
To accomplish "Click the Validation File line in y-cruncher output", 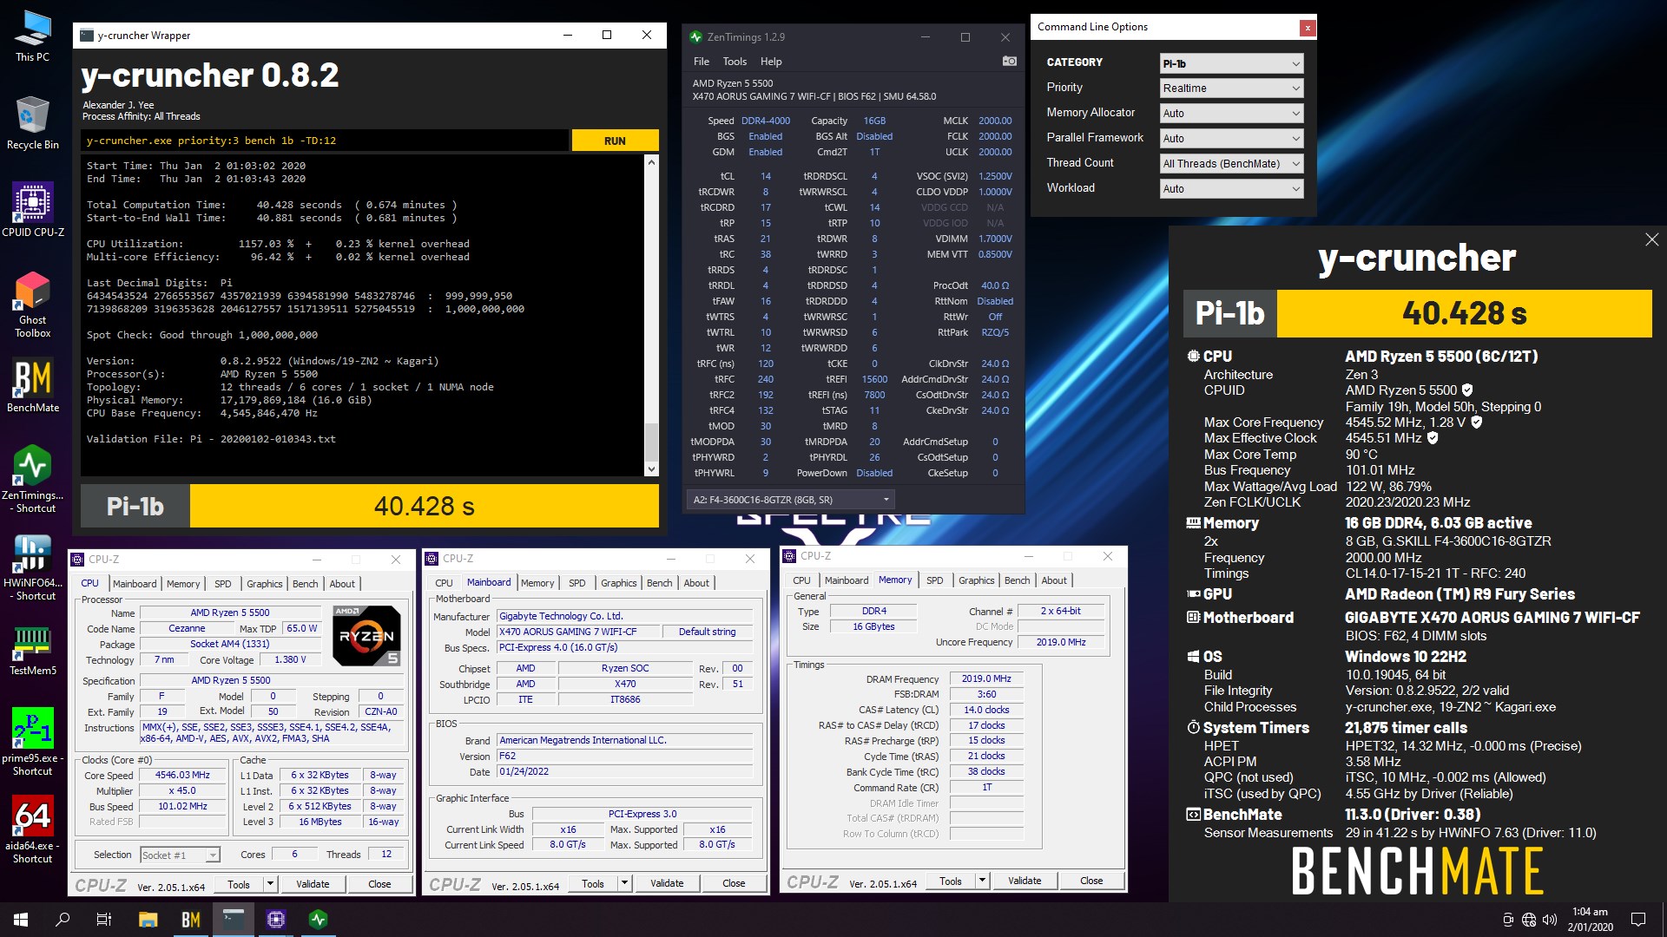I will pos(211,439).
